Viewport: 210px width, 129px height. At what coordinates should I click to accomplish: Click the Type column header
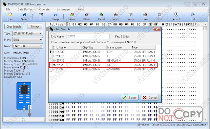tap(143, 47)
